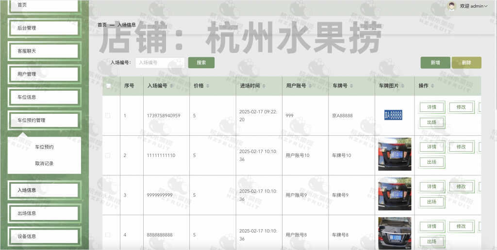
Task: Click 出场 for plate 京A88888
Action: (431, 122)
